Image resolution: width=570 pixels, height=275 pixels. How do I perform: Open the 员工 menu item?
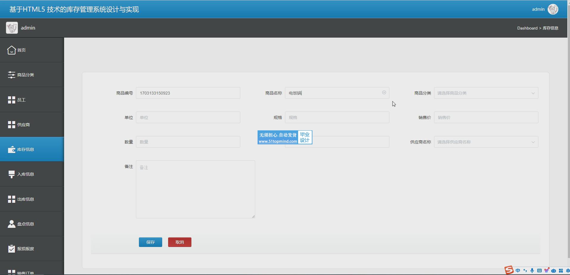pyautogui.click(x=32, y=100)
